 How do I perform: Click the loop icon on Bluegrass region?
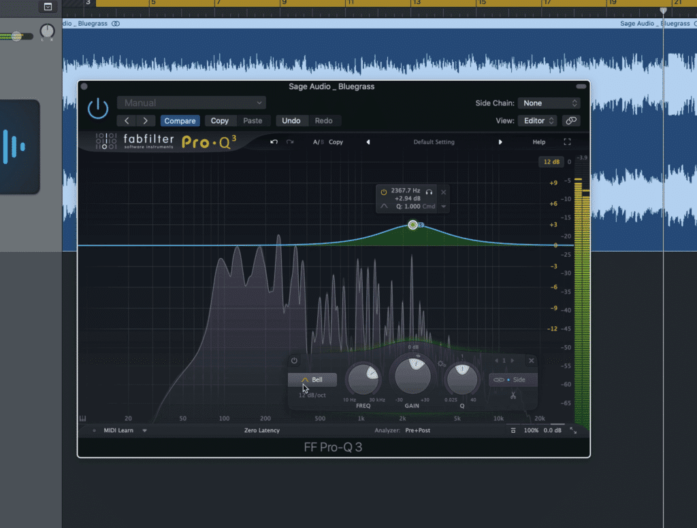116,24
